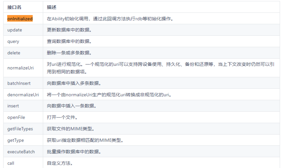Select the query interface name cell

coord(13,41)
